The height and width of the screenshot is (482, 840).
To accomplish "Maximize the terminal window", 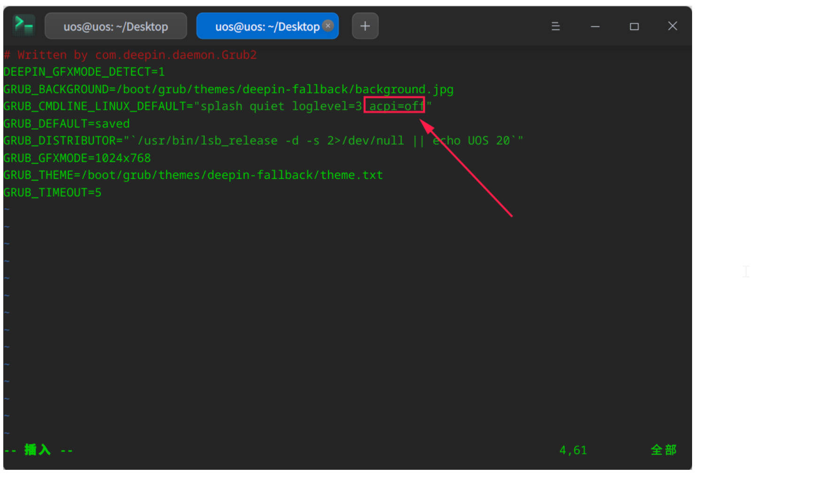I will (634, 26).
